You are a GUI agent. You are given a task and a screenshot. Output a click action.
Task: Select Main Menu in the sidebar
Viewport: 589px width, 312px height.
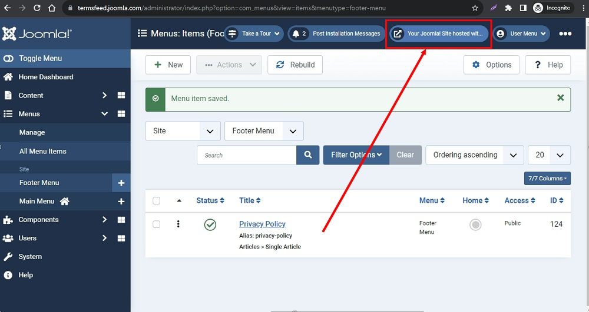coord(37,201)
